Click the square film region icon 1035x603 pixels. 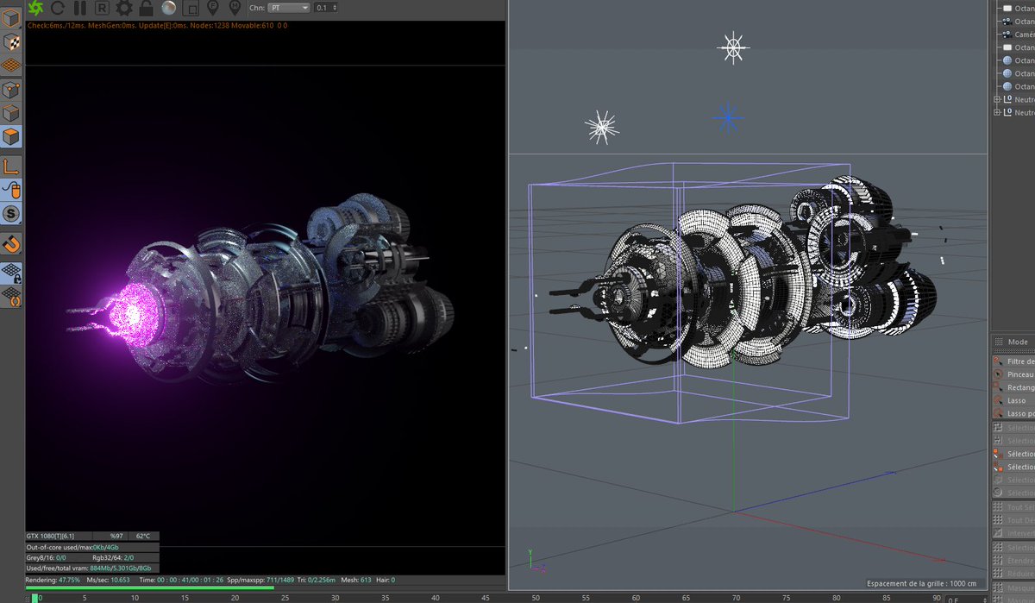191,8
